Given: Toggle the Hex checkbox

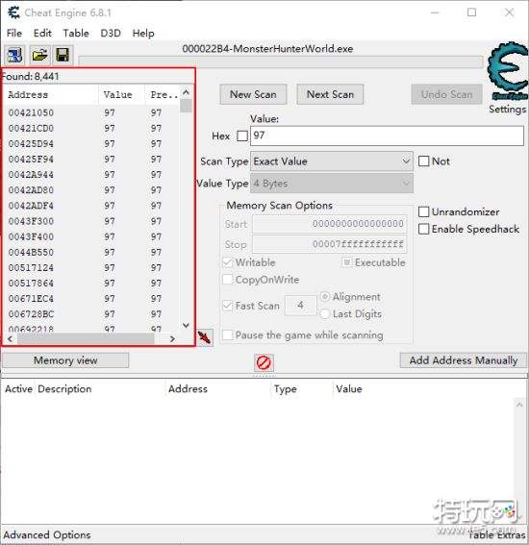Looking at the screenshot, I should pyautogui.click(x=242, y=136).
